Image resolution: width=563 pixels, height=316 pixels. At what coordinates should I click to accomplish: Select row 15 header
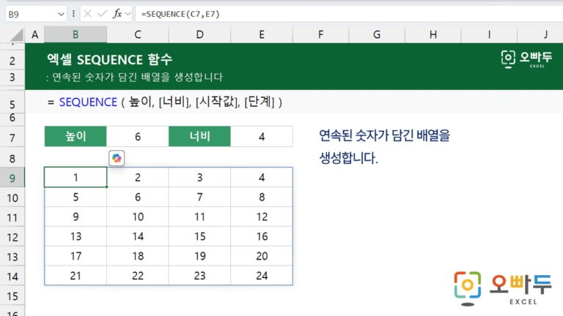[12, 296]
